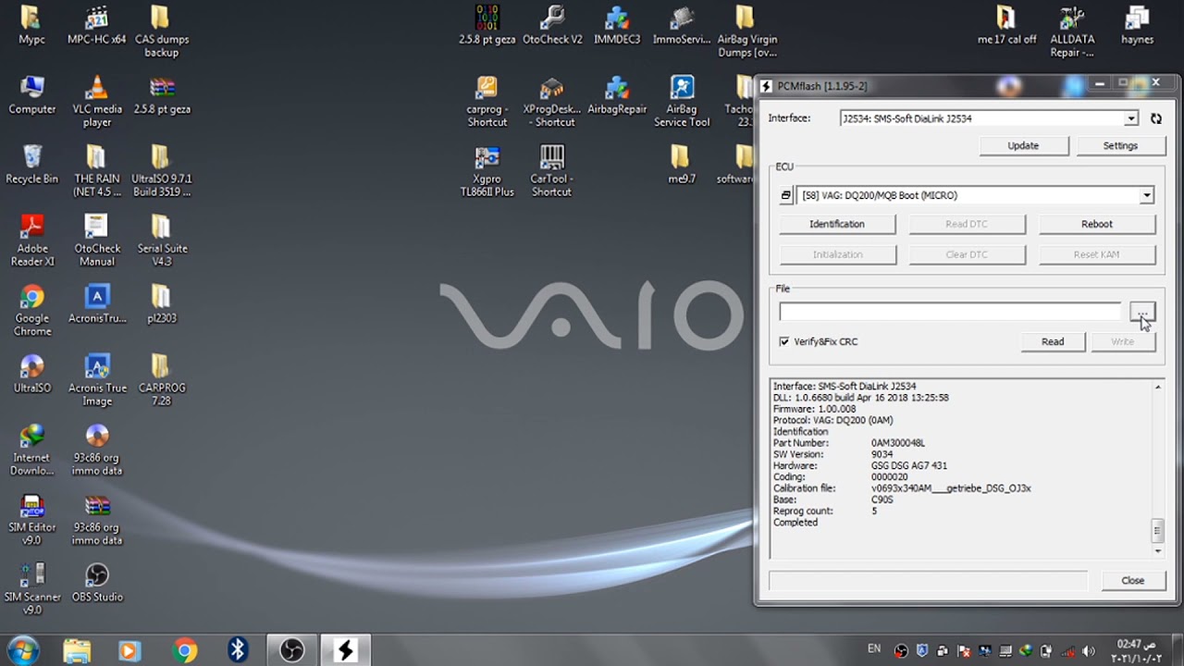The width and height of the screenshot is (1184, 666).
Task: Open Recycle Bin icon
Action: (31, 164)
